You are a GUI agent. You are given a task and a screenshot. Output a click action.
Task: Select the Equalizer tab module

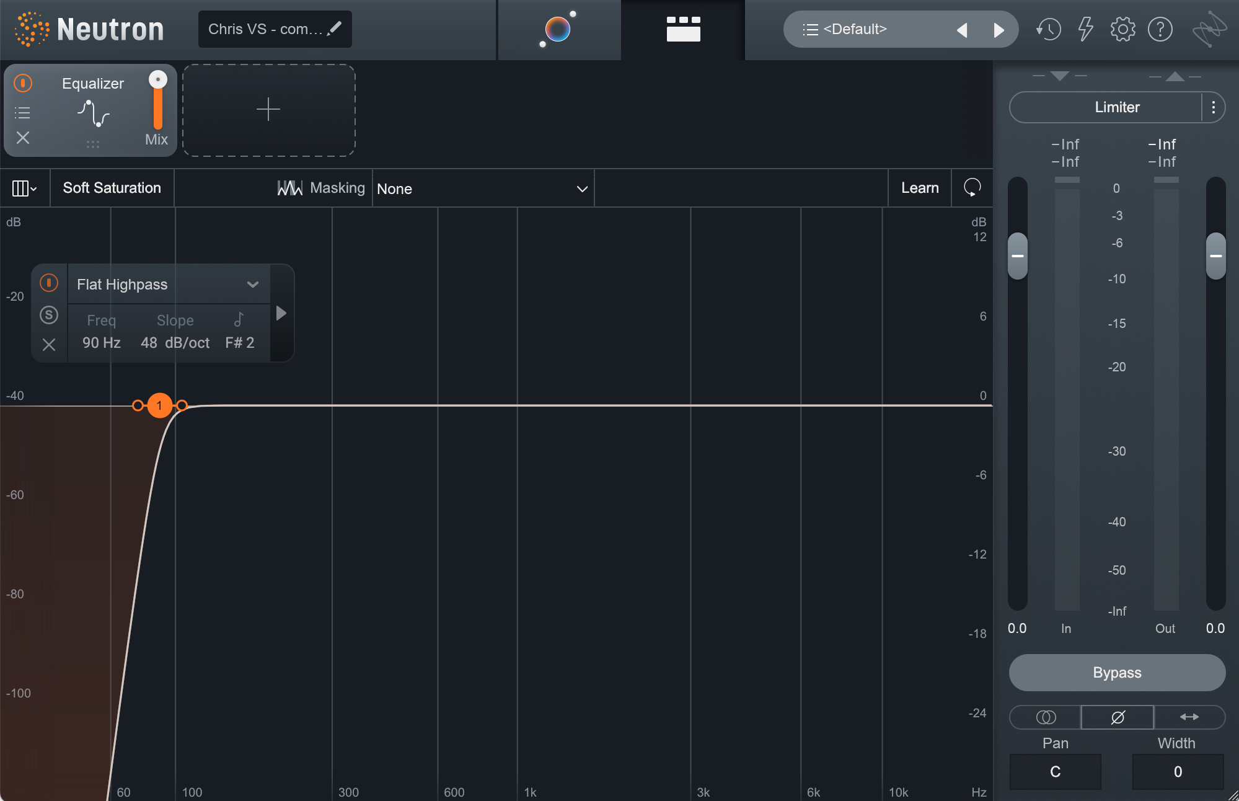[x=90, y=108]
